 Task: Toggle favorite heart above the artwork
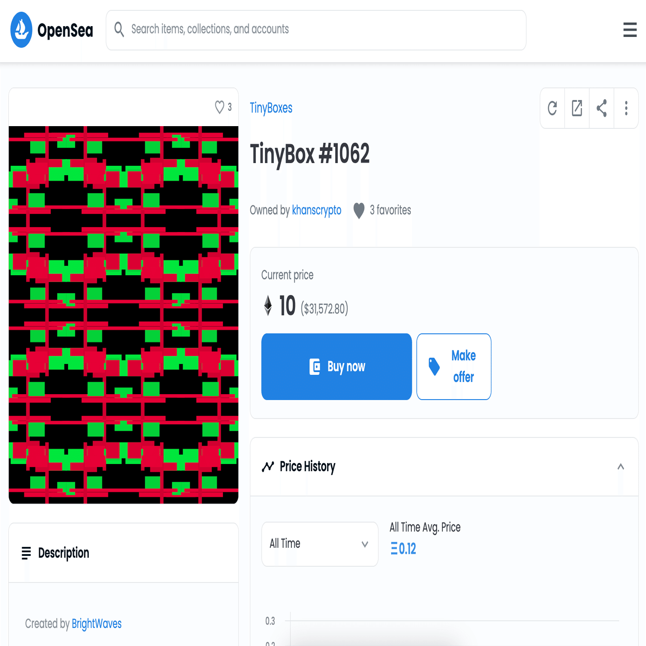point(219,107)
